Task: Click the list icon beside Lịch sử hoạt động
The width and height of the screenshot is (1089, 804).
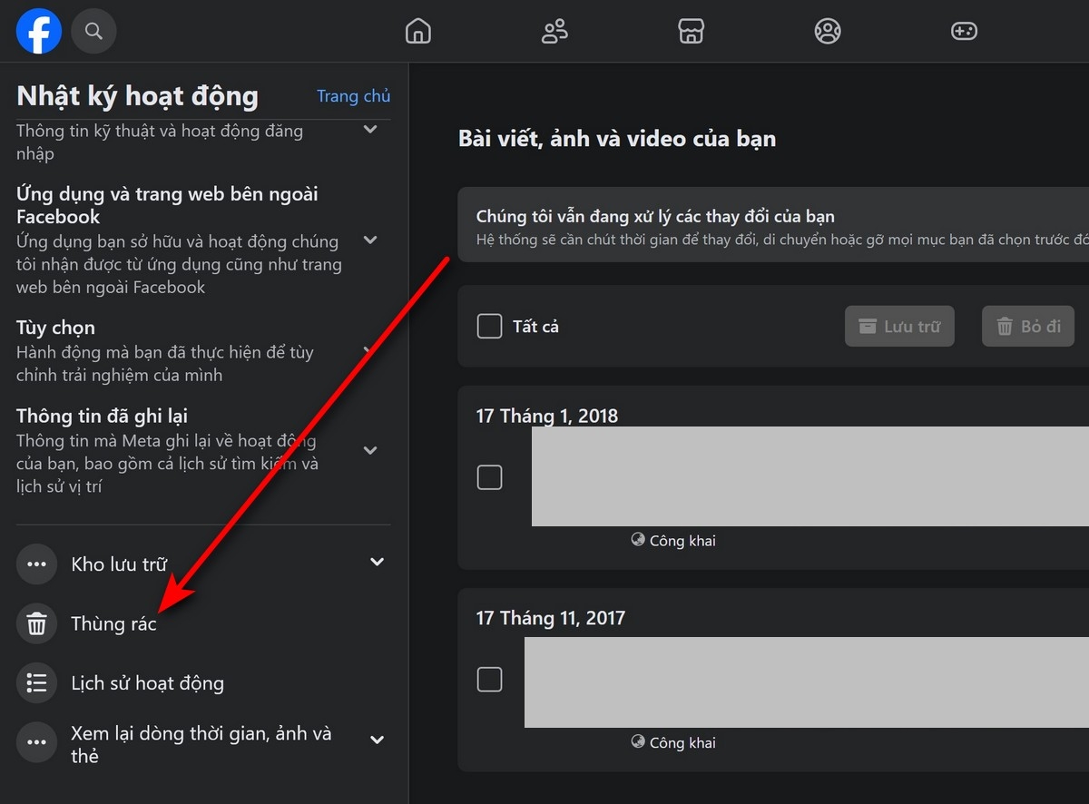Action: coord(36,682)
